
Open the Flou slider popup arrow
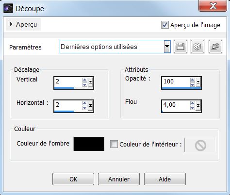coord(198,106)
